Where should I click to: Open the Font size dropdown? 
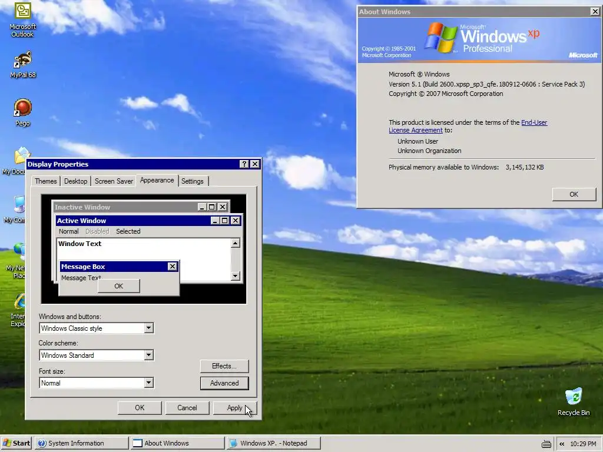pyautogui.click(x=148, y=383)
